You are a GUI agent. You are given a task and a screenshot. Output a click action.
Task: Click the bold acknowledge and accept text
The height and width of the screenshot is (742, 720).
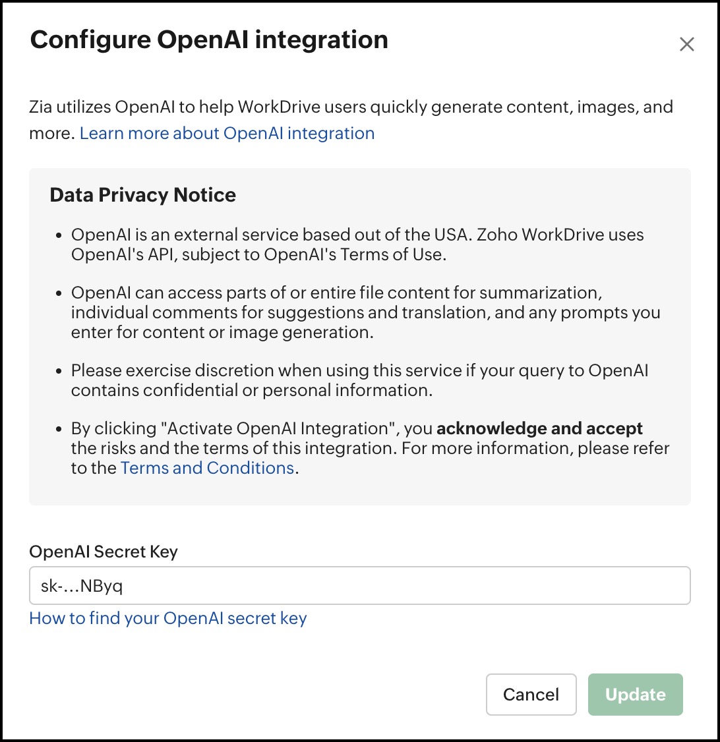coord(539,429)
